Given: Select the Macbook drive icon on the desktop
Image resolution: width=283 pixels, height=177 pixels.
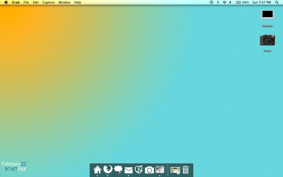Looking at the screenshot, I should pos(268,15).
